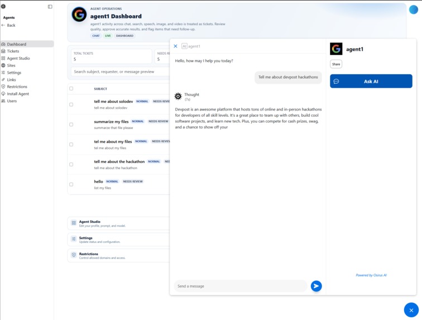422x320 pixels.
Task: Check the 'tel me about my files' ticket checkbox
Action: 71,145
